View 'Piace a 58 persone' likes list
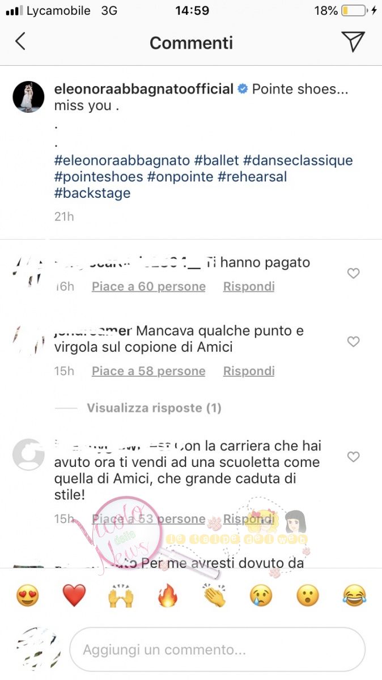This screenshot has width=382, height=680. click(x=148, y=371)
